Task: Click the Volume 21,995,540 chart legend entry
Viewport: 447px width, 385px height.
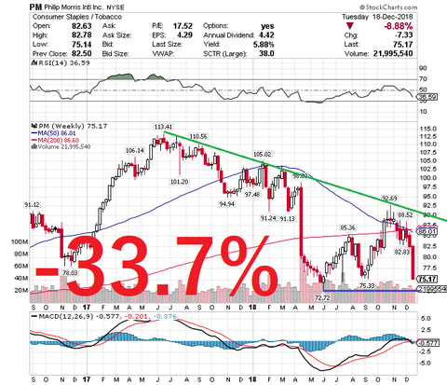Action: click(x=61, y=146)
